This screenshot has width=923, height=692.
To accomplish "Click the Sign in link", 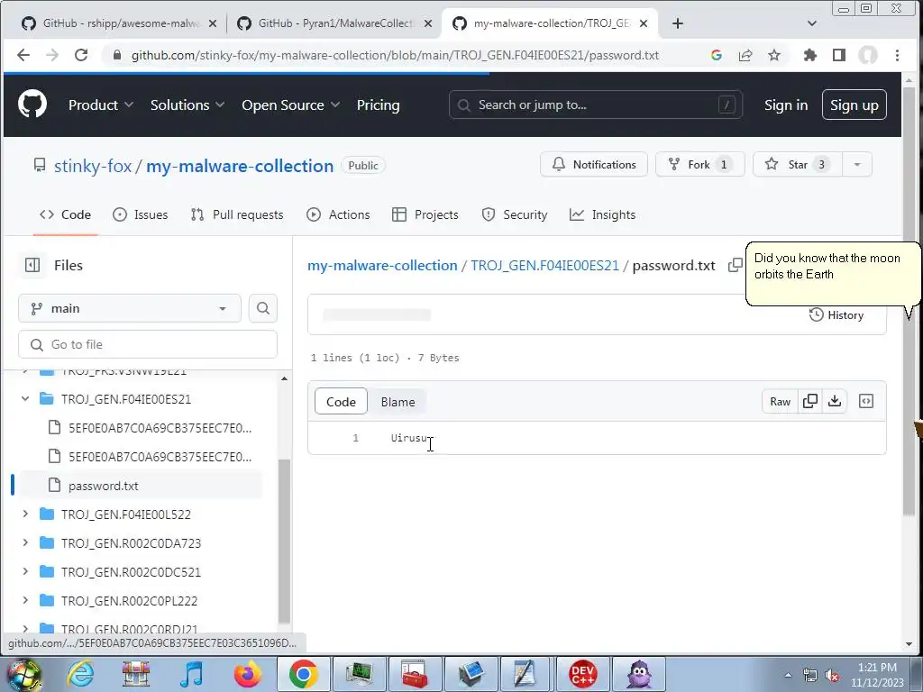I will click(x=786, y=105).
